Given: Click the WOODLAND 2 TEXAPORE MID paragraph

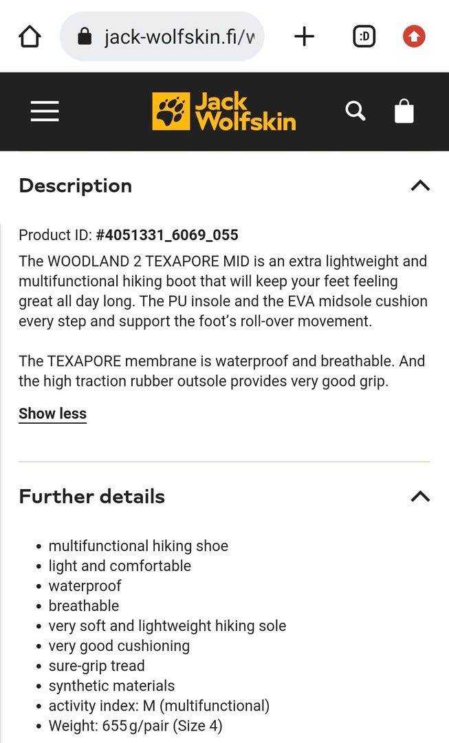Looking at the screenshot, I should 223,291.
